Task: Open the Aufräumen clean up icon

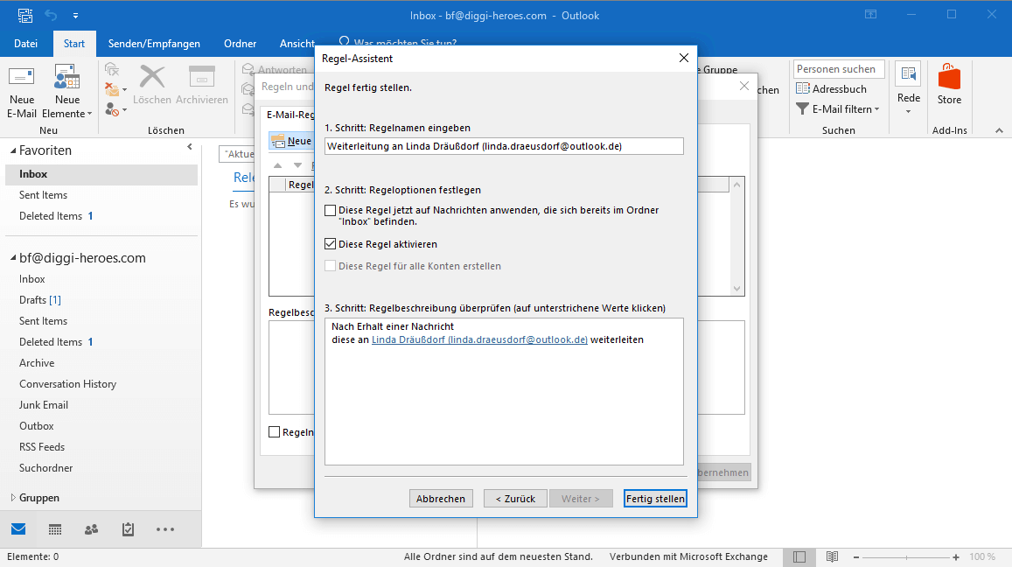Action: tap(115, 90)
